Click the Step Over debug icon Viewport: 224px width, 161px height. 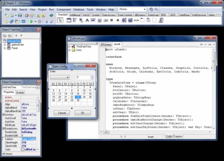click(52, 21)
